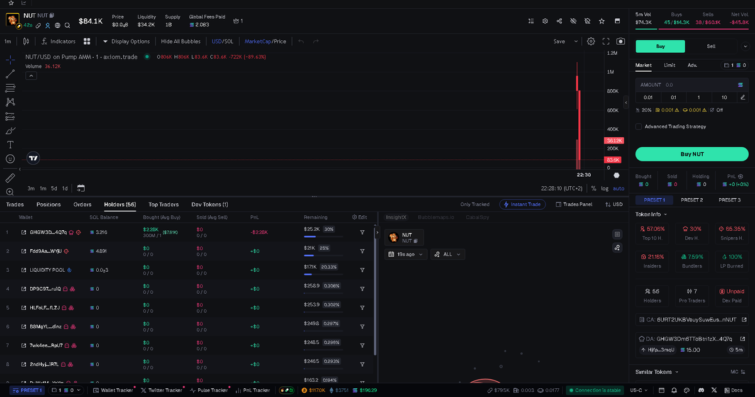Open the 19s ago time dropdown

click(406, 254)
